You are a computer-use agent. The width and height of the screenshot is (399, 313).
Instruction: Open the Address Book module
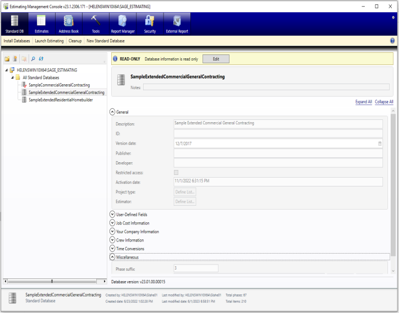68,24
